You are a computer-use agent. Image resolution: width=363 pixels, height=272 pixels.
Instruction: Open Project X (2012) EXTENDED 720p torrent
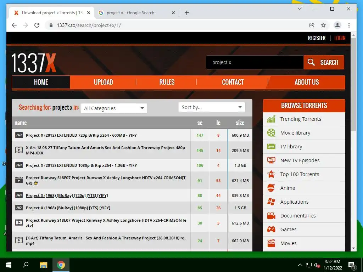[x=81, y=135]
